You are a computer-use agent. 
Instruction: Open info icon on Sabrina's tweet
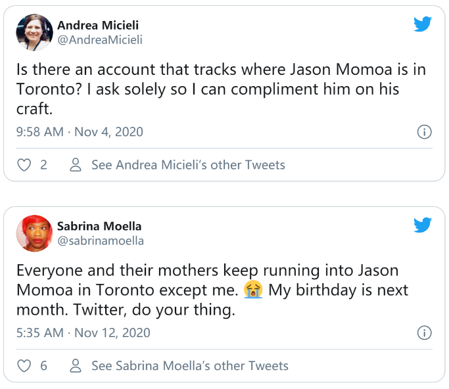[425, 332]
